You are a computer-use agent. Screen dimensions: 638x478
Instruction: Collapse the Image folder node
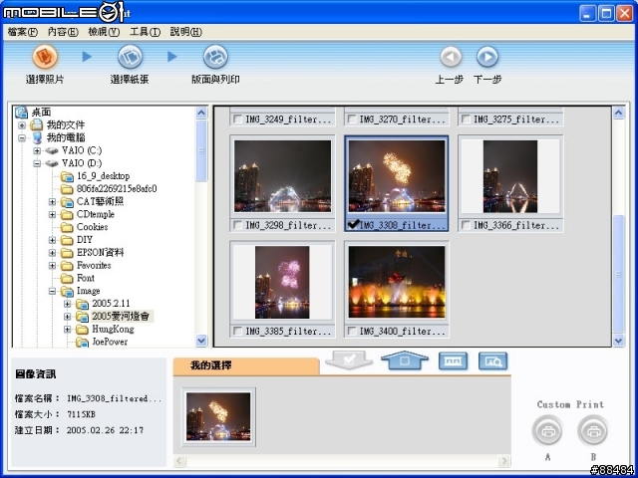pyautogui.click(x=52, y=291)
